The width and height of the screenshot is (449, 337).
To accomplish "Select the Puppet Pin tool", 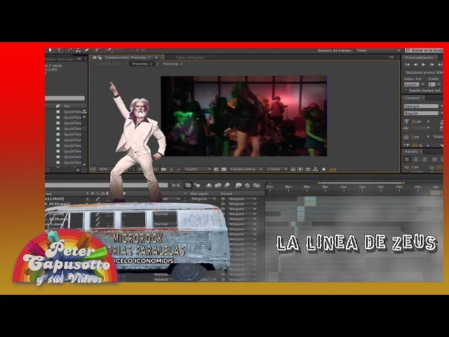I will tap(109, 50).
